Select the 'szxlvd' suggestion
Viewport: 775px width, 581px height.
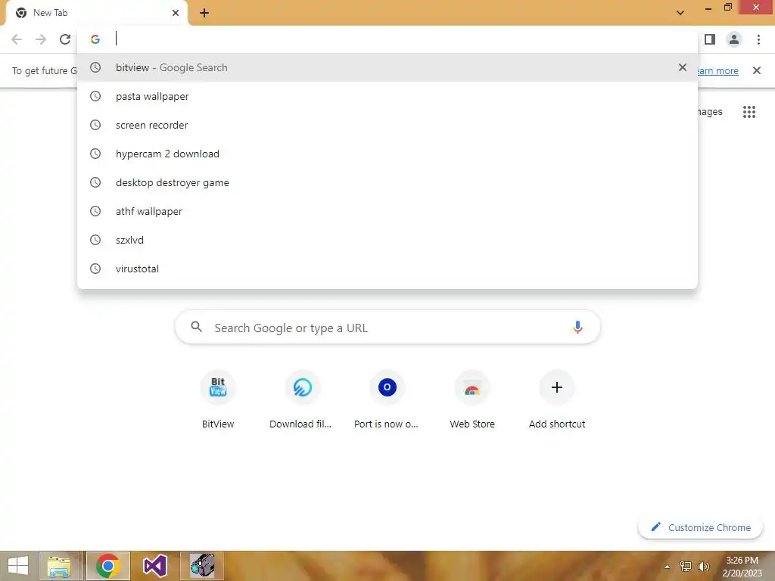[x=387, y=240]
